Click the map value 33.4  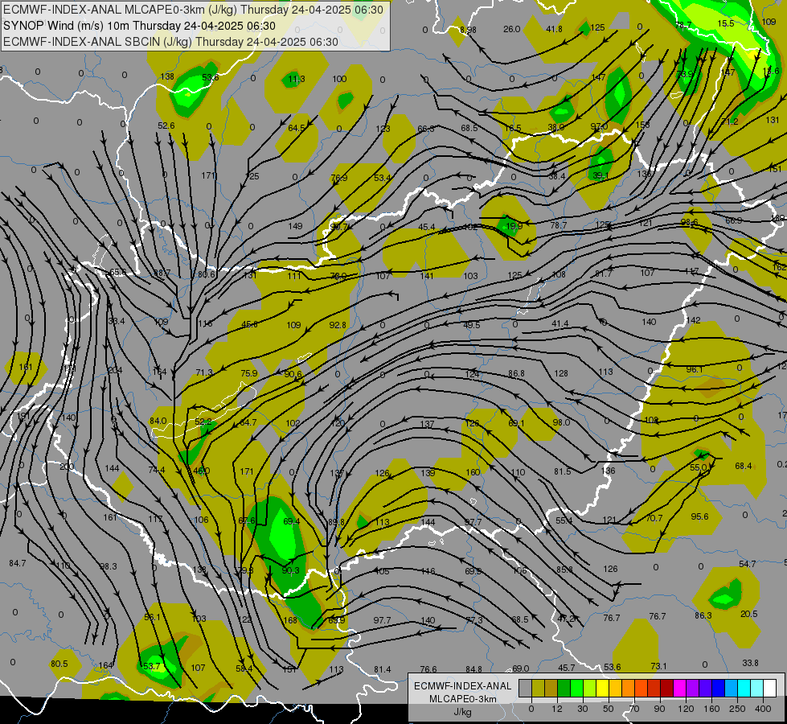coord(117,320)
